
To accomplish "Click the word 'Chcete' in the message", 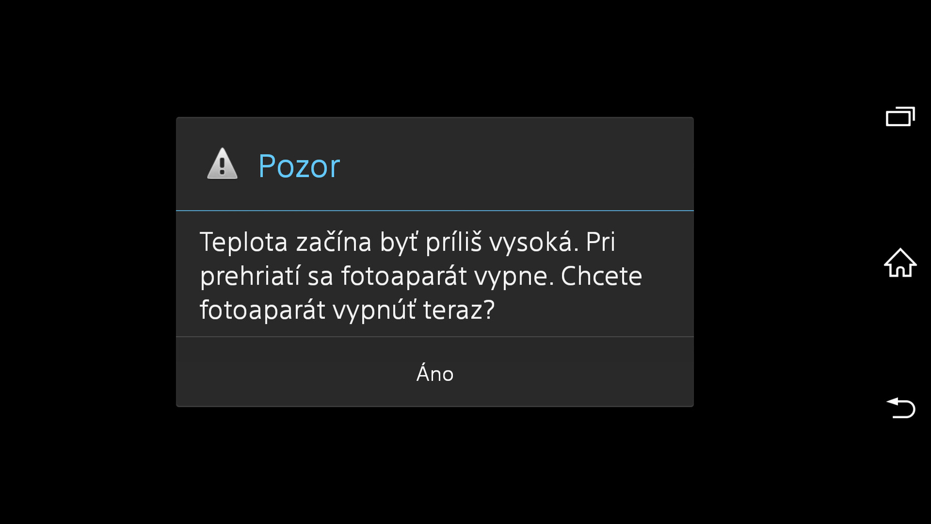I will pos(601,276).
